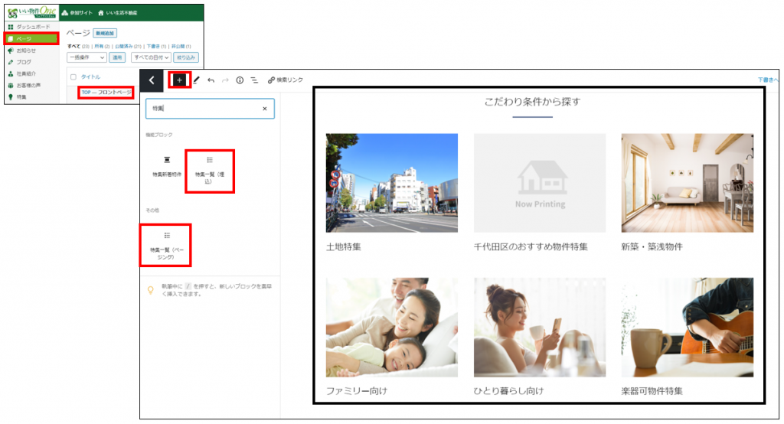Screen dimensions: 784x424
Task: Click the undo arrow in editor toolbar
Action: 211,80
